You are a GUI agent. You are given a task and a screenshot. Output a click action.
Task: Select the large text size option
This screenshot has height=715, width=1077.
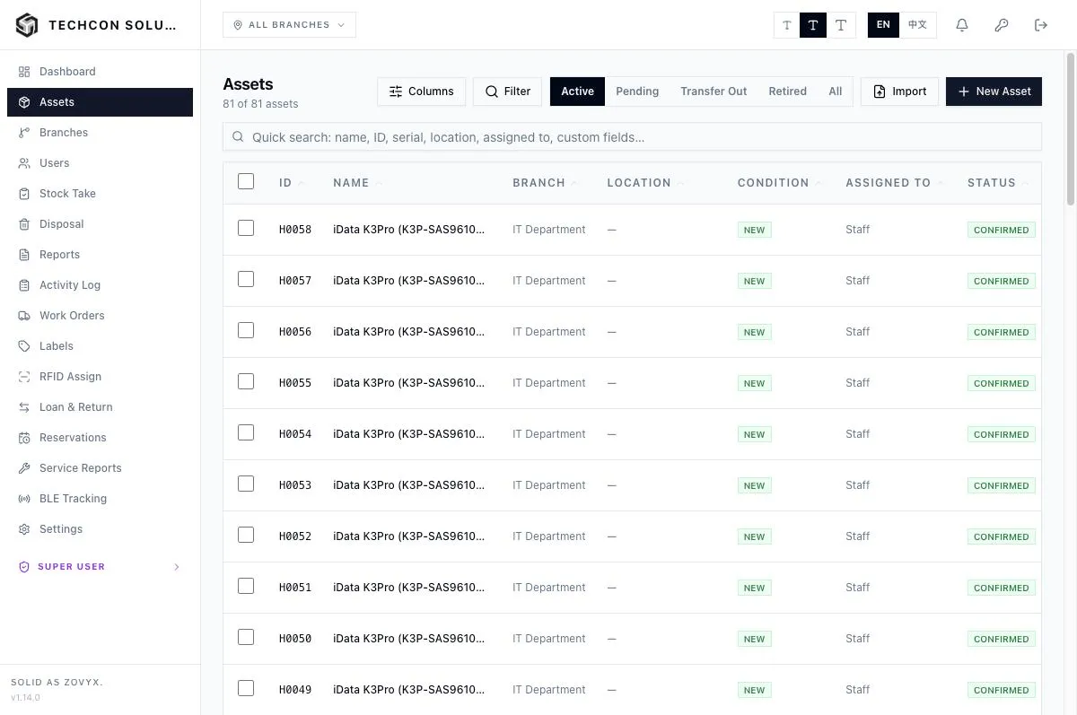click(841, 25)
